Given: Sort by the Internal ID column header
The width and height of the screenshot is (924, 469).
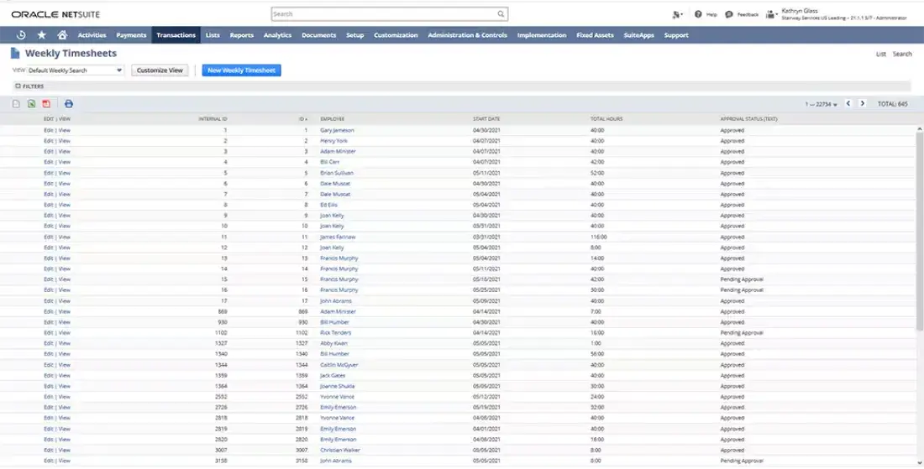Looking at the screenshot, I should click(x=213, y=119).
